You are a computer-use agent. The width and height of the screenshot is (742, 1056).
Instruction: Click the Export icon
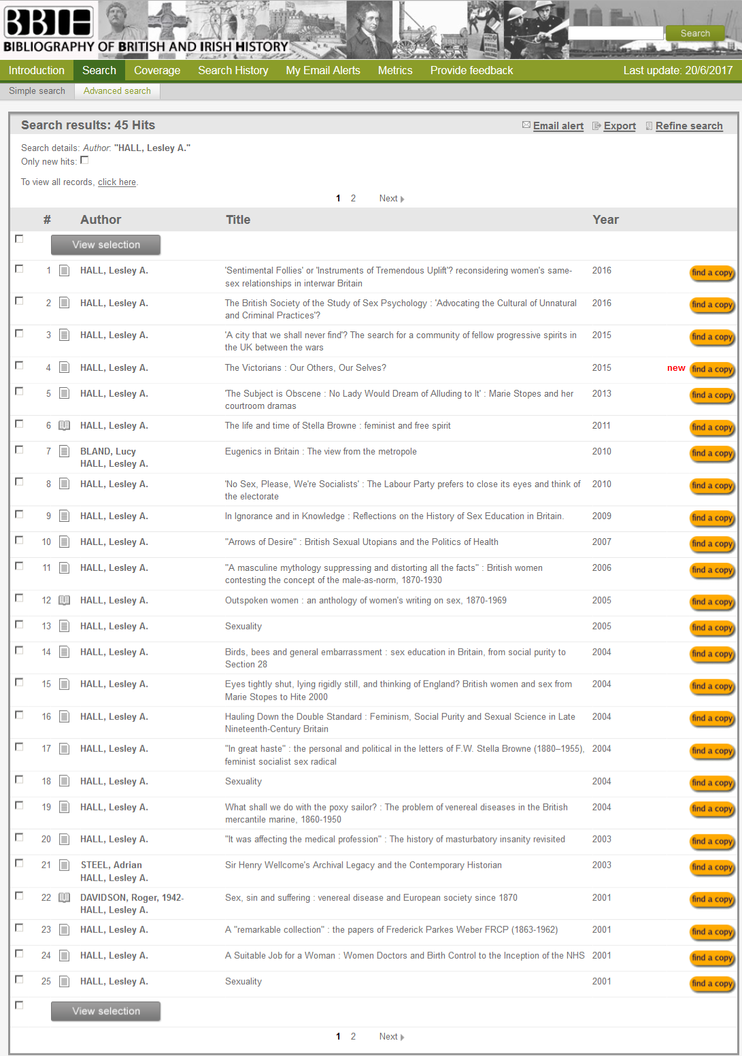pos(596,126)
